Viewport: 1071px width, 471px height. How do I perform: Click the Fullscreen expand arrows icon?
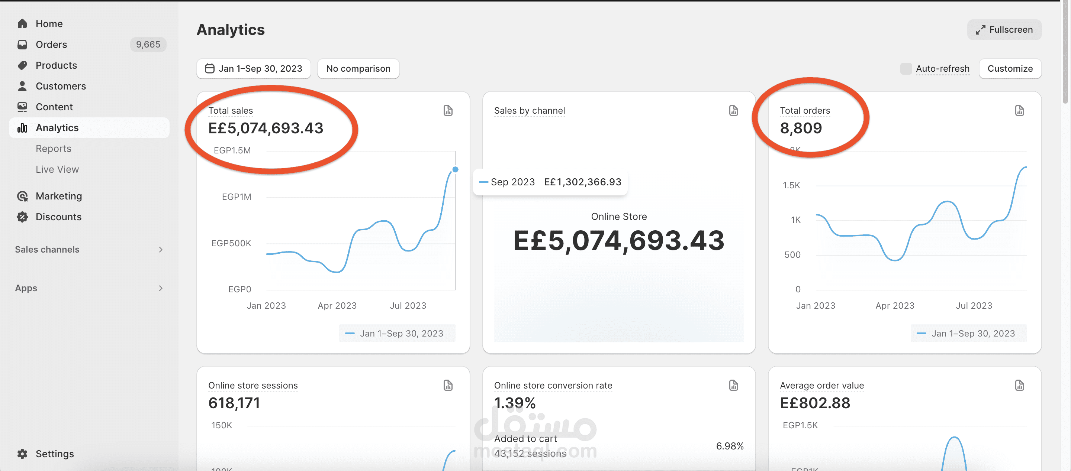click(980, 29)
